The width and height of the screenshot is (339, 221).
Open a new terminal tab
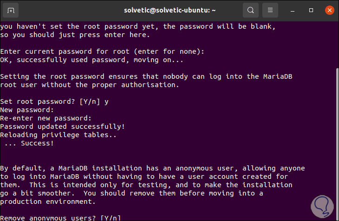click(x=11, y=10)
